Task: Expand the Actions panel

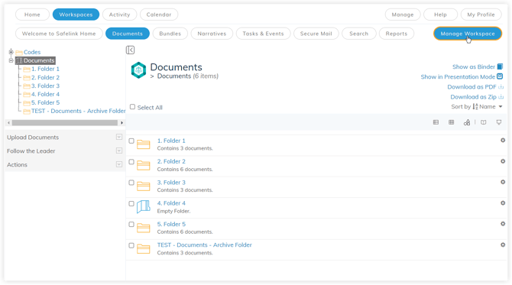Action: click(119, 164)
